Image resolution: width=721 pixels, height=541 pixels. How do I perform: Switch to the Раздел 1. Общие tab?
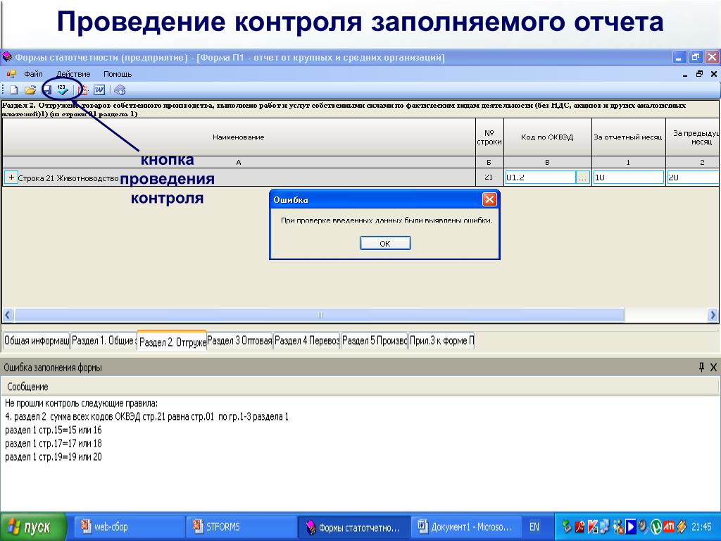click(104, 341)
